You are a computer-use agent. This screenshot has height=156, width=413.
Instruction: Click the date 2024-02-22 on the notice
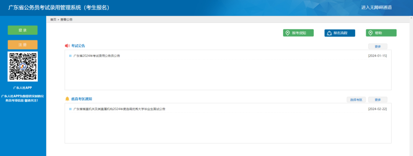click(377, 109)
